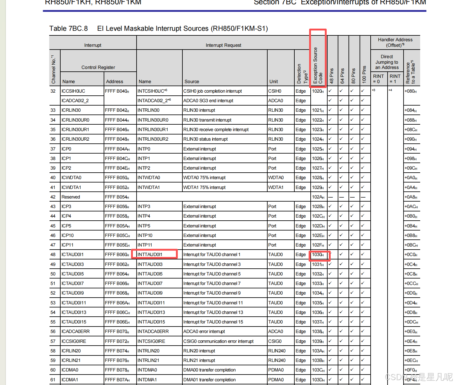Select 'Interrupt for TAUD0 channel 9' text
454x385 pixels.
coord(212,293)
